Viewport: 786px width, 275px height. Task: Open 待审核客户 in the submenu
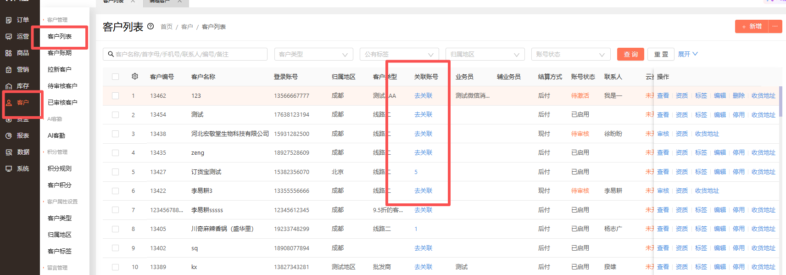click(62, 86)
